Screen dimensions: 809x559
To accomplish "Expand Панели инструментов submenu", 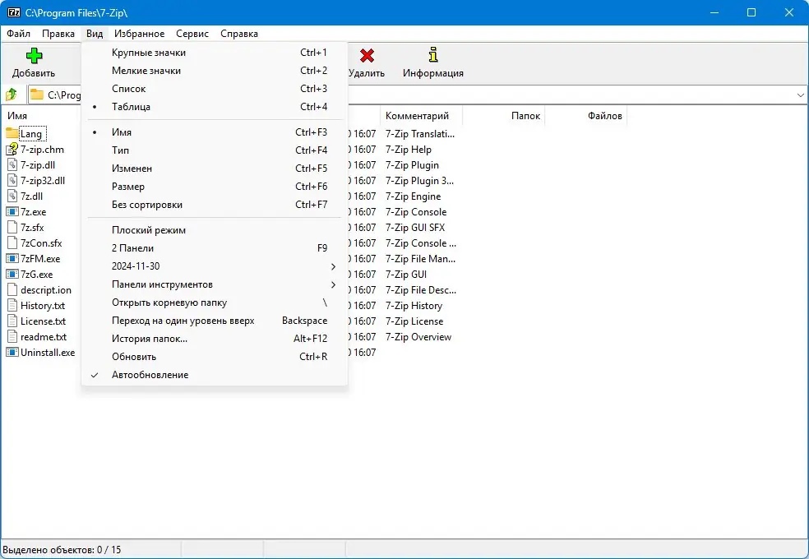I will (214, 284).
